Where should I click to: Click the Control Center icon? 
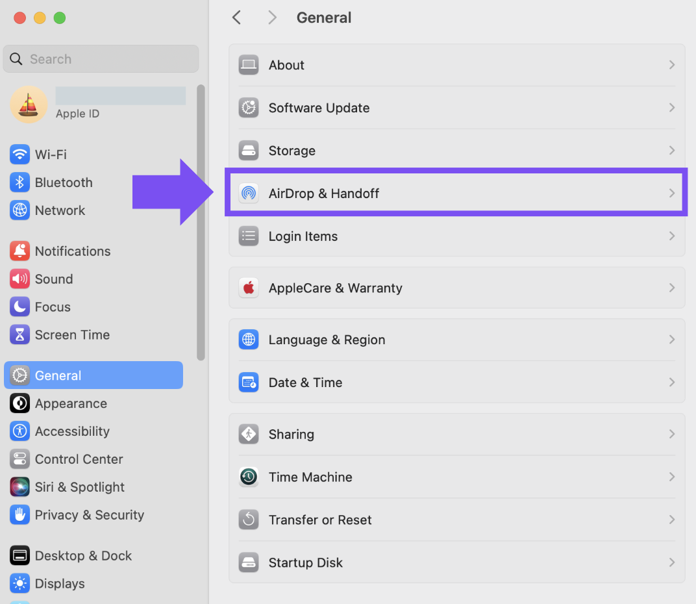19,459
